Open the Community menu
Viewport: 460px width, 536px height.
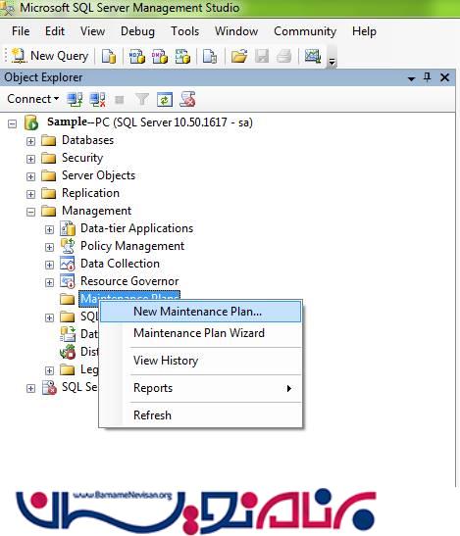[x=305, y=31]
